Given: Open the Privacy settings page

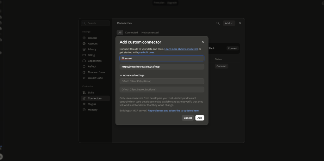Looking at the screenshot, I should 95,49.
